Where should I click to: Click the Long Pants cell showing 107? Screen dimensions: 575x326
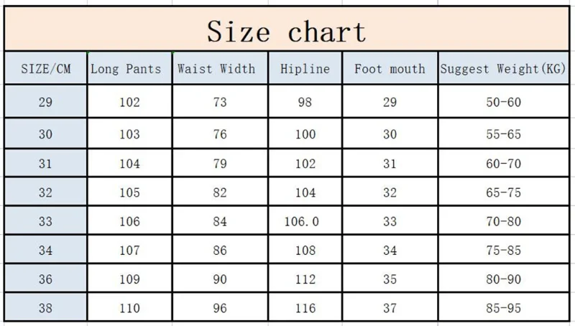tap(130, 251)
